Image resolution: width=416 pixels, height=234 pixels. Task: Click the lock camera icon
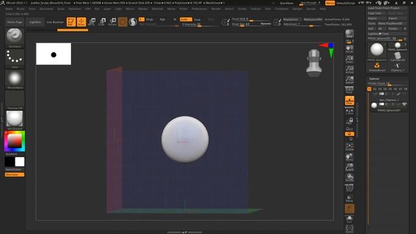[350, 122]
